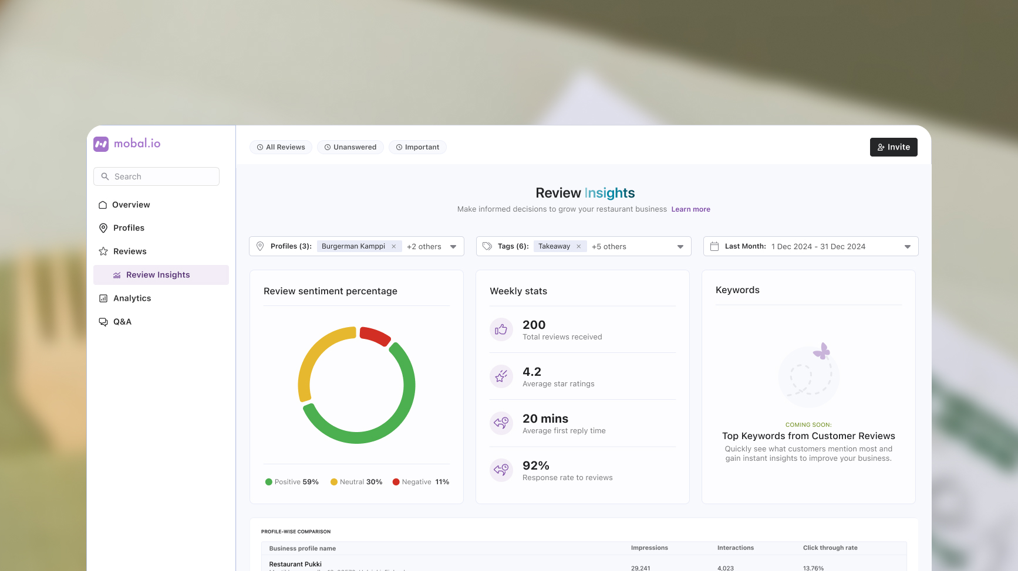Click the Takeaway chip label
Screen dimensions: 1018x571
[x=554, y=246]
